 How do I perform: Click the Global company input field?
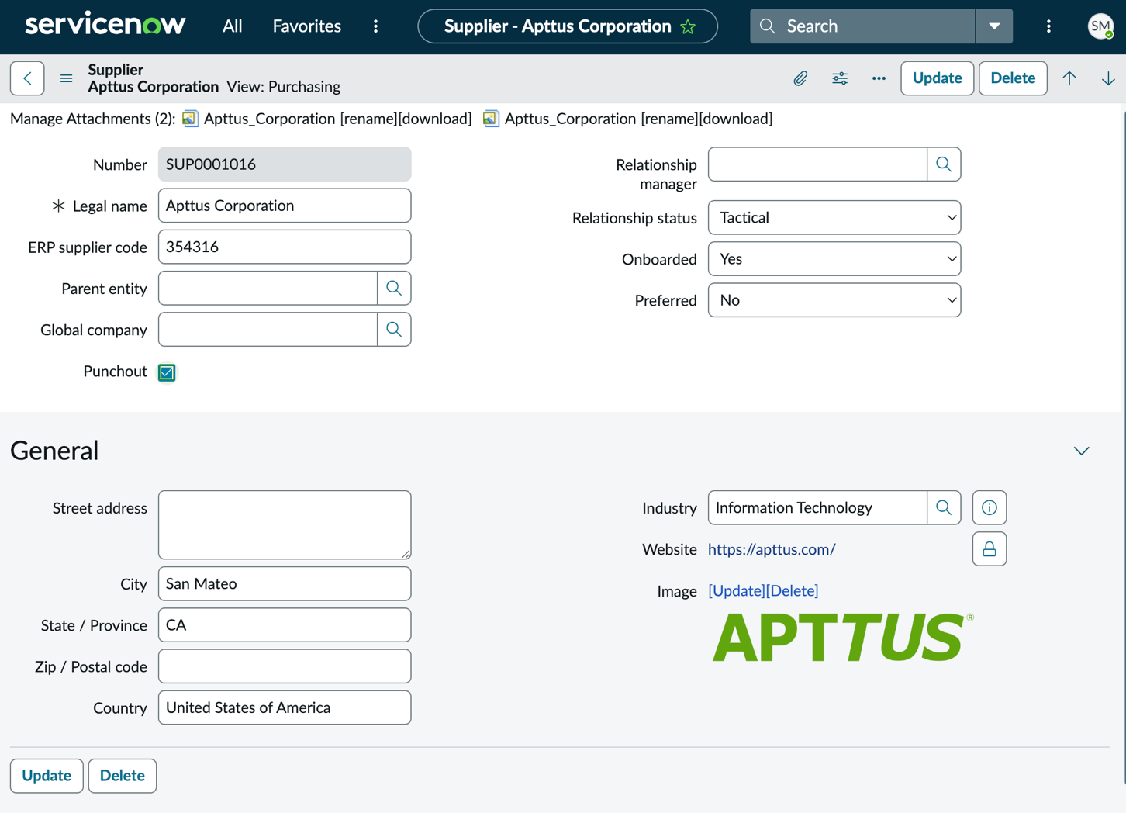[268, 330]
